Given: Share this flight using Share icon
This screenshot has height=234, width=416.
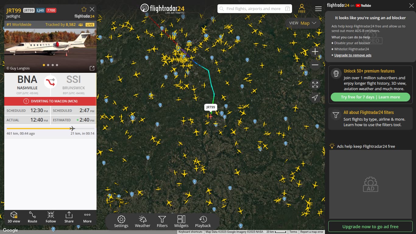Looking at the screenshot, I should point(69,217).
